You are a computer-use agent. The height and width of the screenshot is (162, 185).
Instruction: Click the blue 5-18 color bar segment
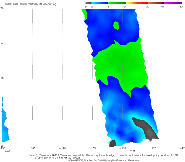click(100, 3)
